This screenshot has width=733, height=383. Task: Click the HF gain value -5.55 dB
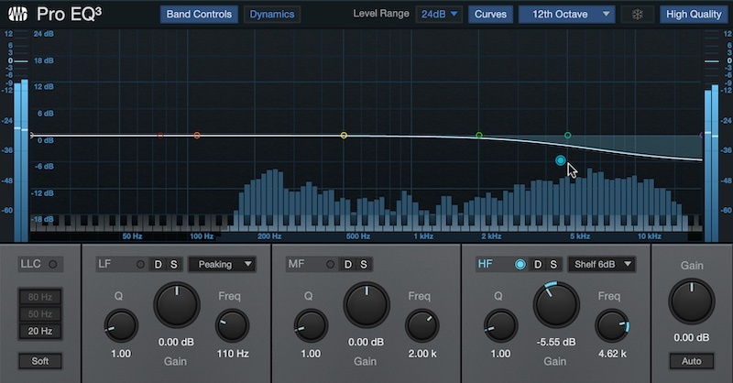(x=556, y=342)
